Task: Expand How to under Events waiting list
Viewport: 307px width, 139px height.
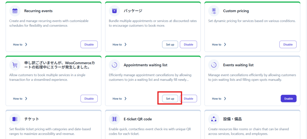Action: click(219, 98)
